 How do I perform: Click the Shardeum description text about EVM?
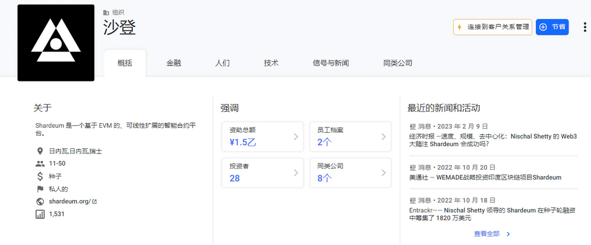tap(115, 129)
